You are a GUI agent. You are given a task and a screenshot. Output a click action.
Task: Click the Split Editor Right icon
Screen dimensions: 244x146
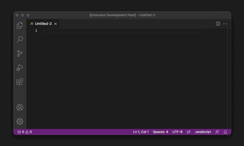218,24
